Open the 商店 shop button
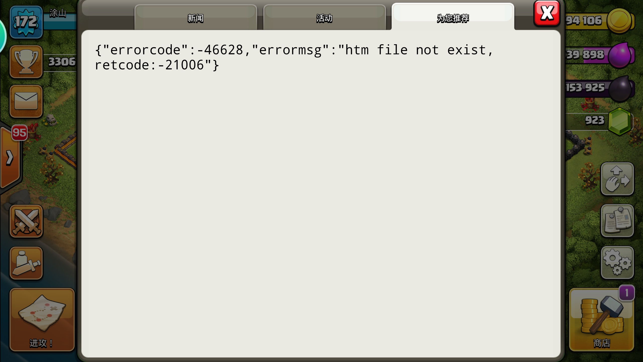Viewport: 643px width, 362px height. tap(601, 320)
